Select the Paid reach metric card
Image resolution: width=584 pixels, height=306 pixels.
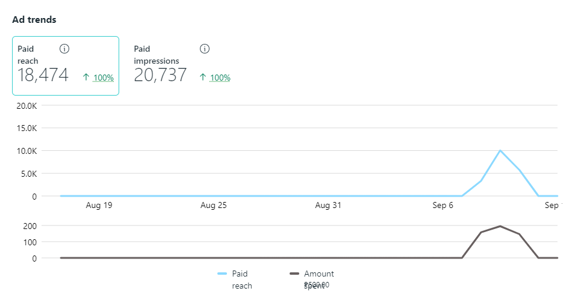pyautogui.click(x=66, y=66)
